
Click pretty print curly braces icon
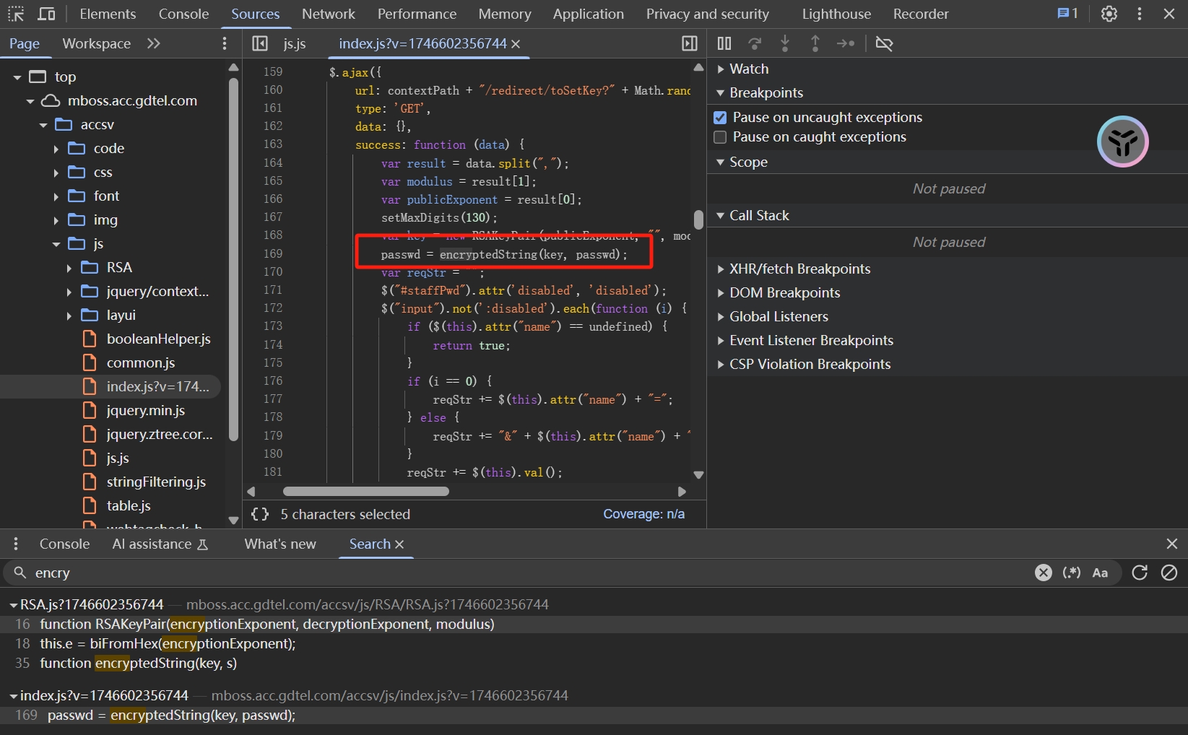pos(260,514)
